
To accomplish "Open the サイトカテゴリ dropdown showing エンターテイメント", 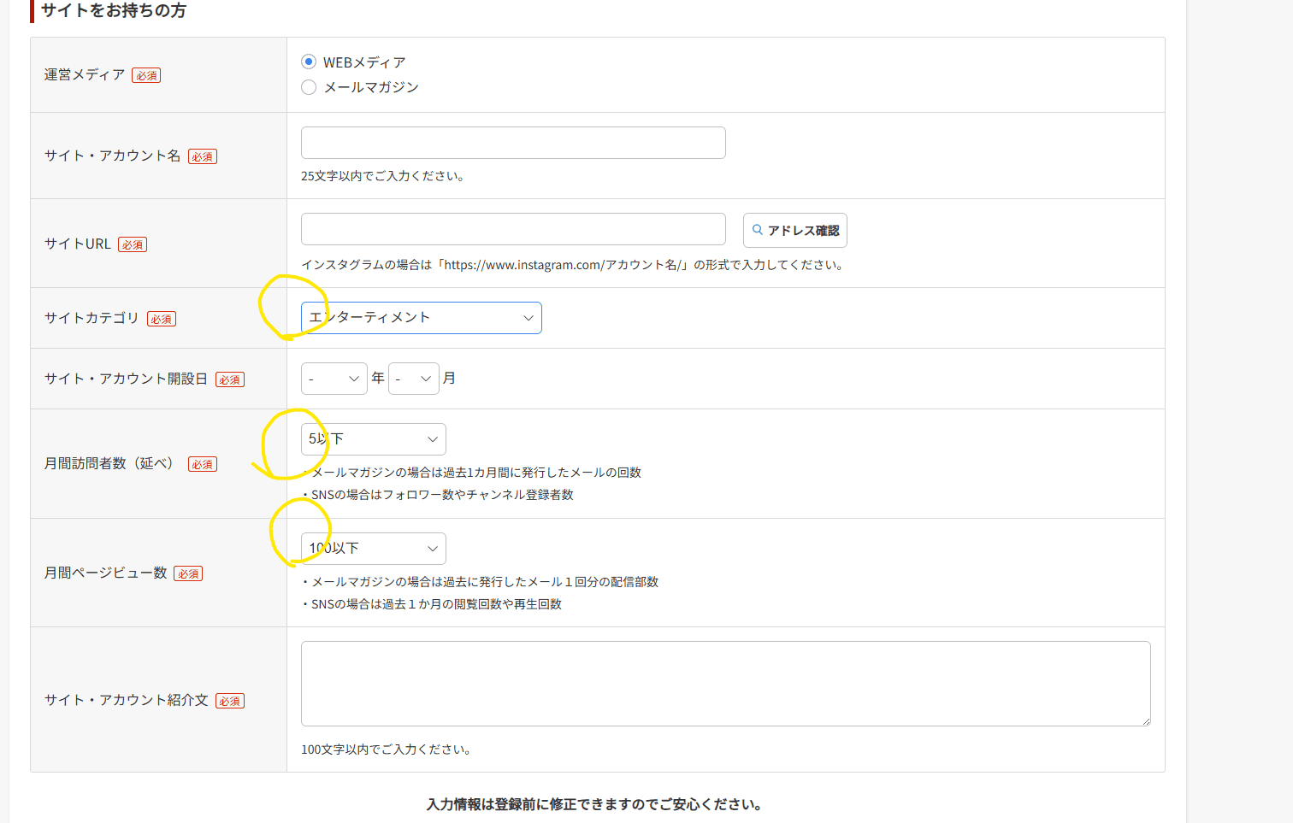I will pos(422,318).
